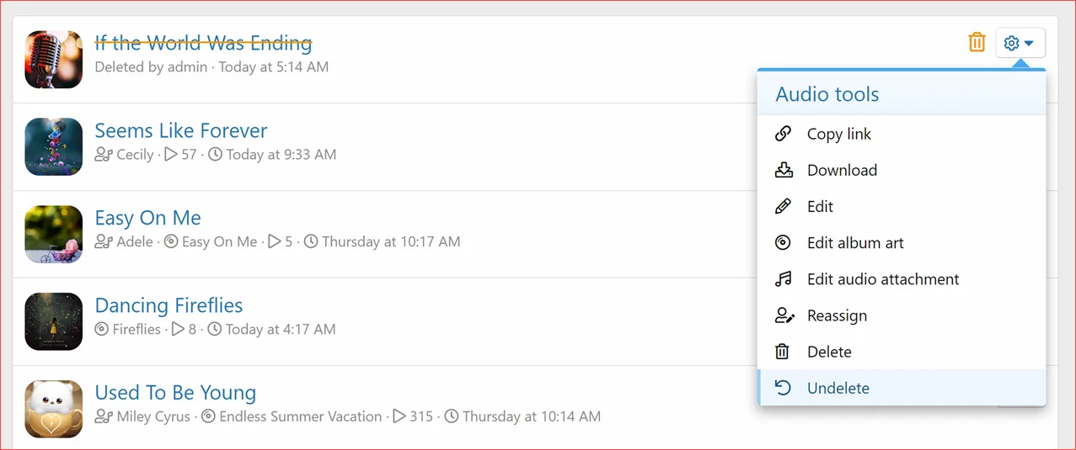This screenshot has width=1076, height=450.
Task: Click the Used To Be Young title
Action: coord(175,393)
